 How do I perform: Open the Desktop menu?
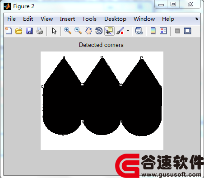(x=115, y=19)
